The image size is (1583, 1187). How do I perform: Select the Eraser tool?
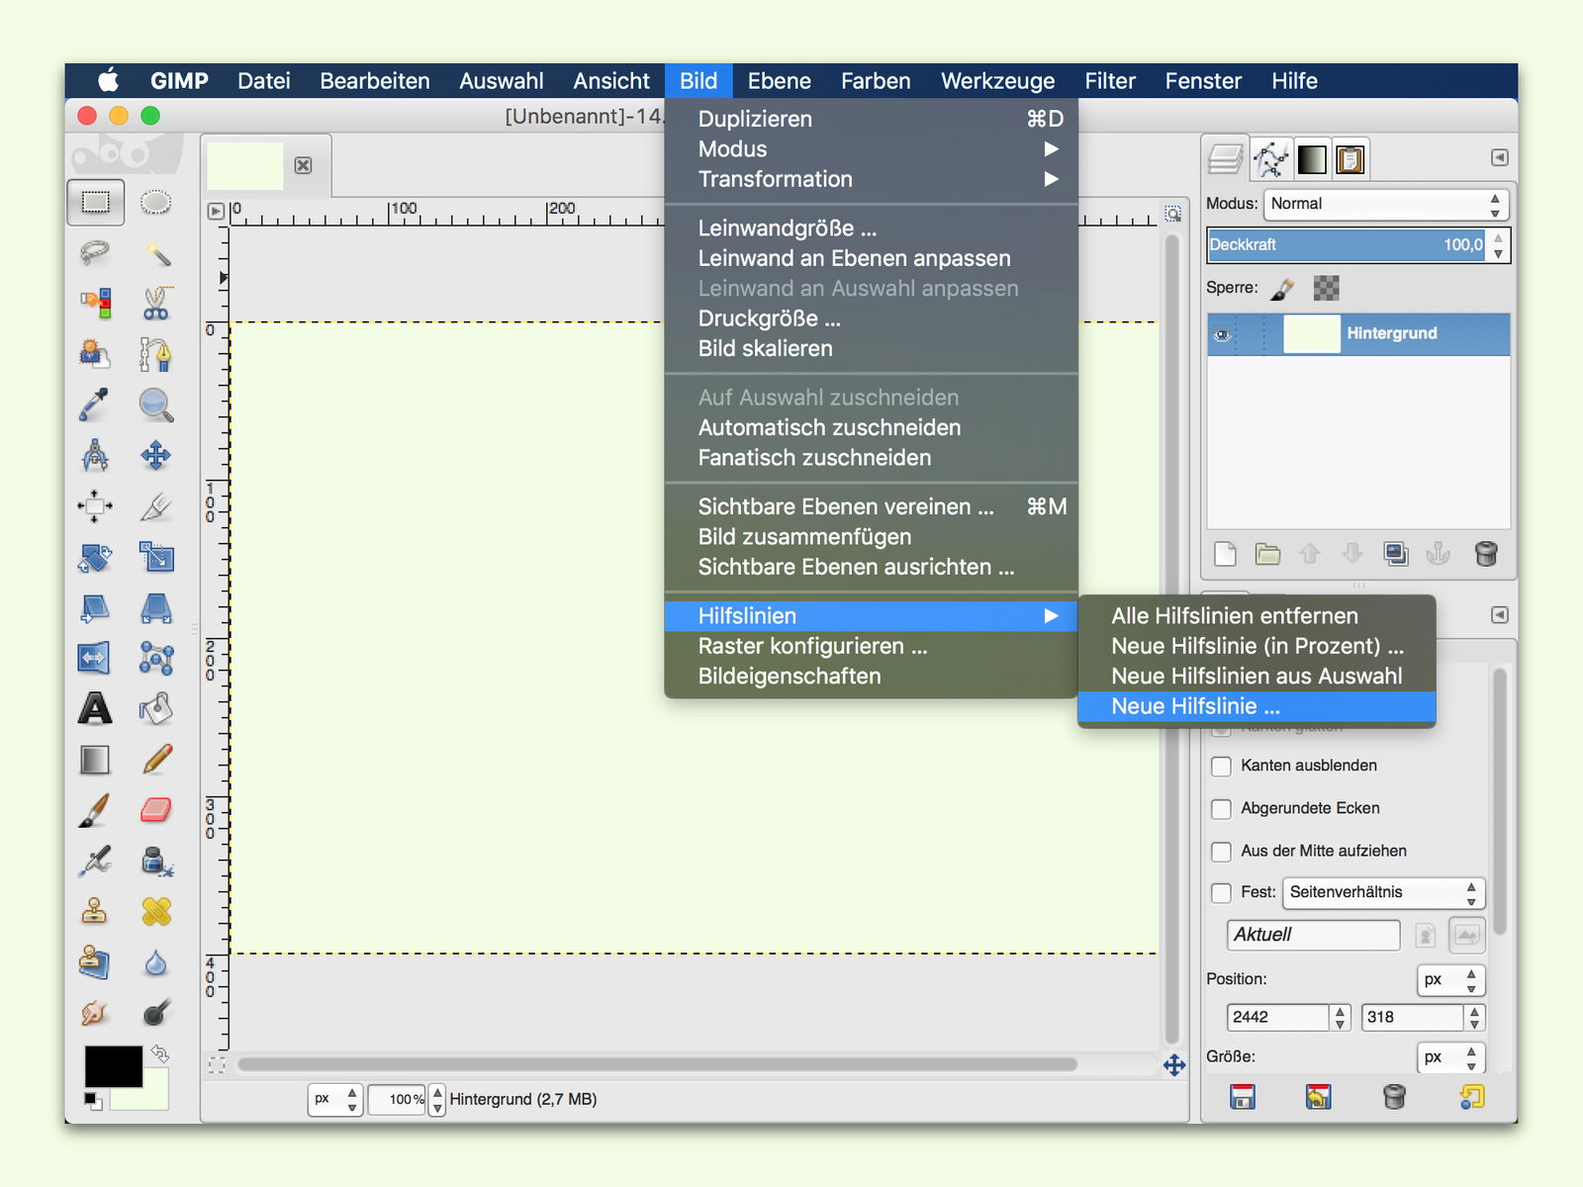[x=155, y=810]
